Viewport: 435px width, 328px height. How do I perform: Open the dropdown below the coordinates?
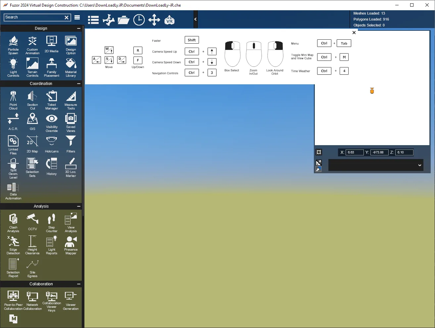[376, 165]
